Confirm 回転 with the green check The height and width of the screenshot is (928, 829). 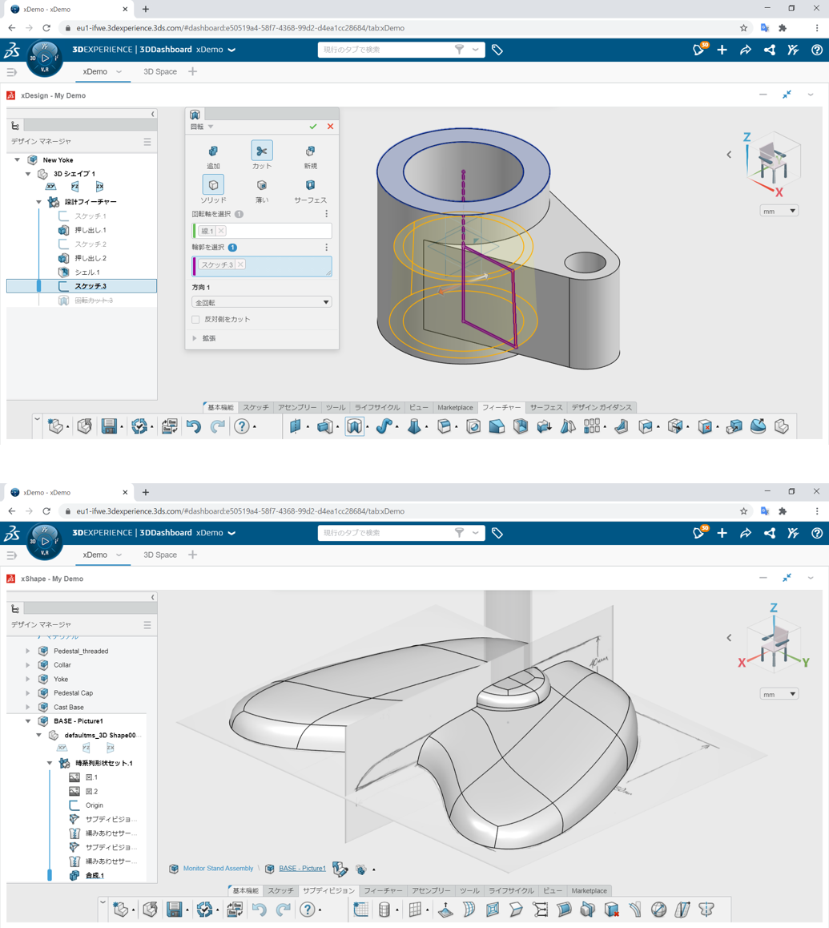pos(313,127)
